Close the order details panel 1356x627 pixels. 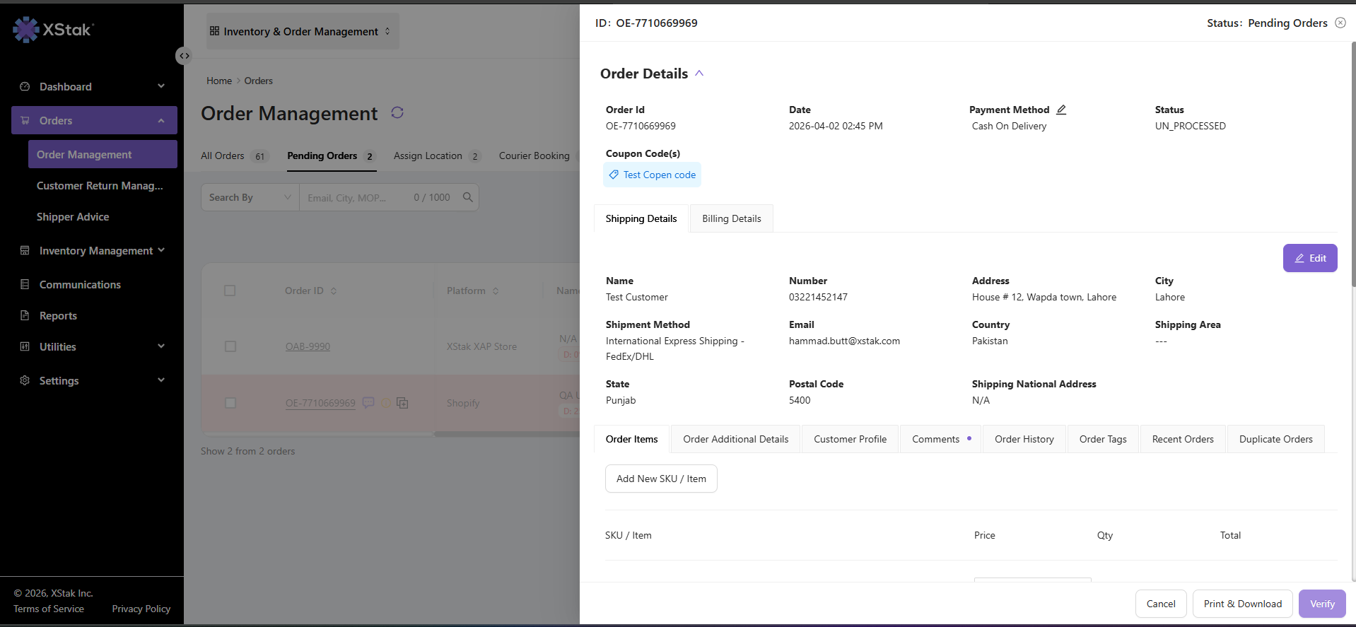point(1340,23)
